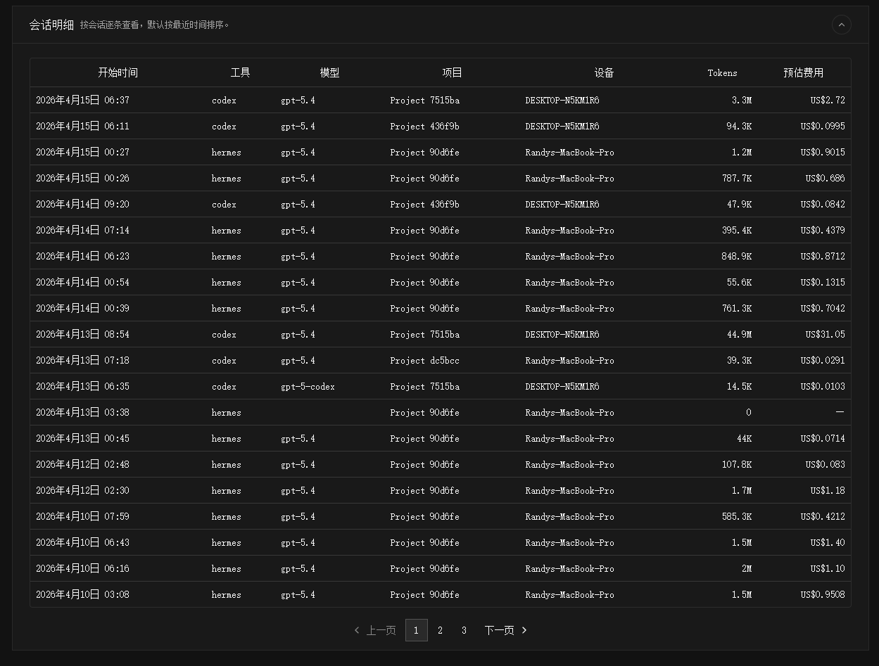Click the Tokens column header
Viewport: 879px width, 666px height.
coord(722,72)
